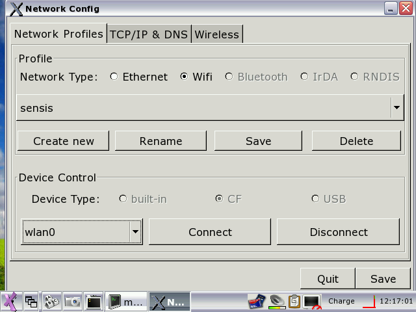The width and height of the screenshot is (416, 312).
Task: Delete the selected profile
Action: click(356, 141)
